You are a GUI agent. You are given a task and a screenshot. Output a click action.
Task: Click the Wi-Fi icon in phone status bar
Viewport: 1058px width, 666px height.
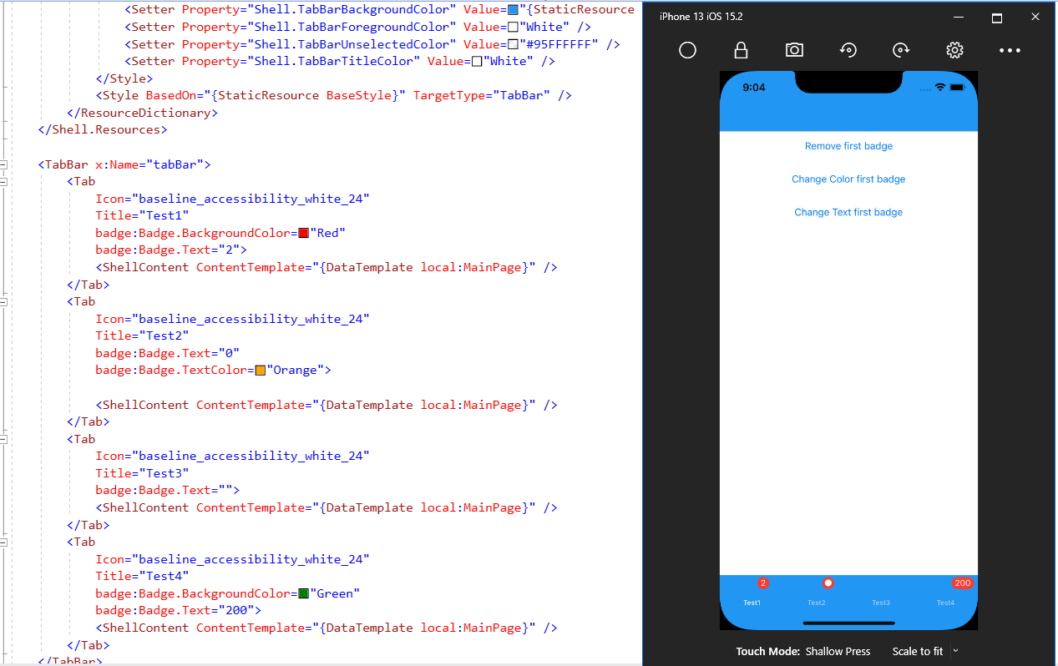tap(939, 88)
